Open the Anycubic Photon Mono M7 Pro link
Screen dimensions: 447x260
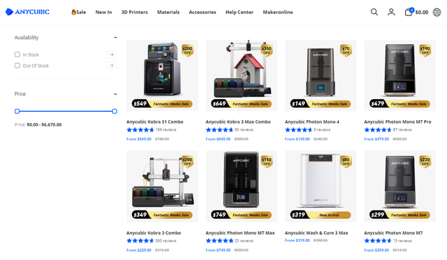pos(397,122)
